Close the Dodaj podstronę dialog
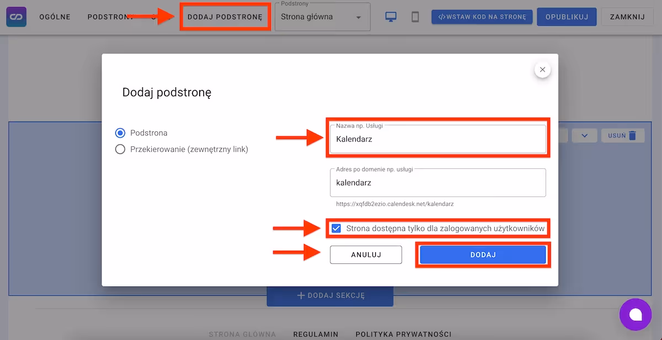The height and width of the screenshot is (340, 662). [542, 70]
